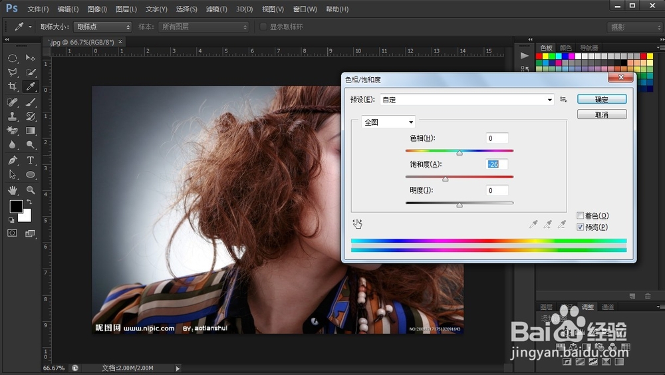
Task: Close the .jpg document tab
Action: [x=120, y=42]
